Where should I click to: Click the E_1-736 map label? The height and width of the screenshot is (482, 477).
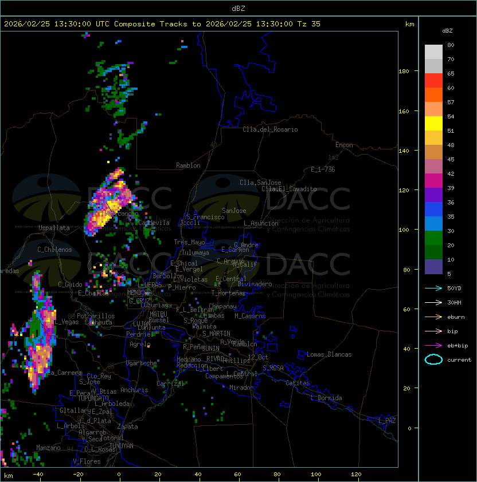[x=323, y=169]
